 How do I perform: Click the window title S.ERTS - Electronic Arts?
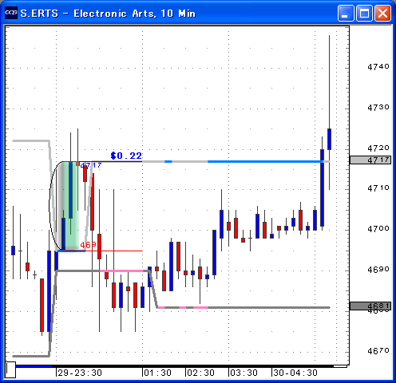pos(108,14)
